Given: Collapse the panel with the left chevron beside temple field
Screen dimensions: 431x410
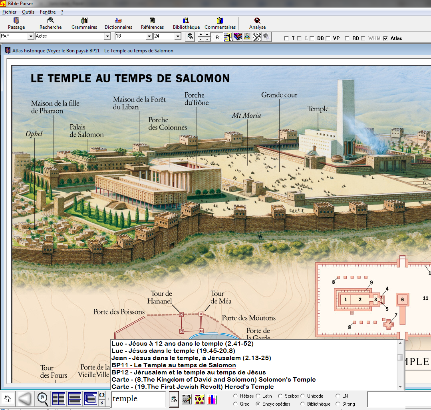Looking at the screenshot, I should point(108,399).
